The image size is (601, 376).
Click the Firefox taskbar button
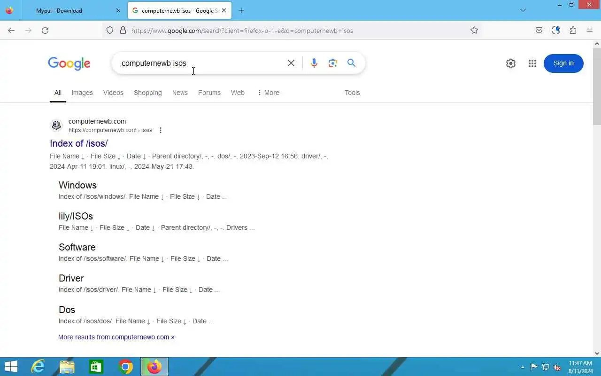[154, 367]
